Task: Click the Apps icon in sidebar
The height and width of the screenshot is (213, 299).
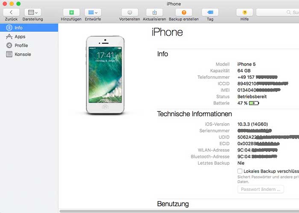Action: pyautogui.click(x=9, y=37)
